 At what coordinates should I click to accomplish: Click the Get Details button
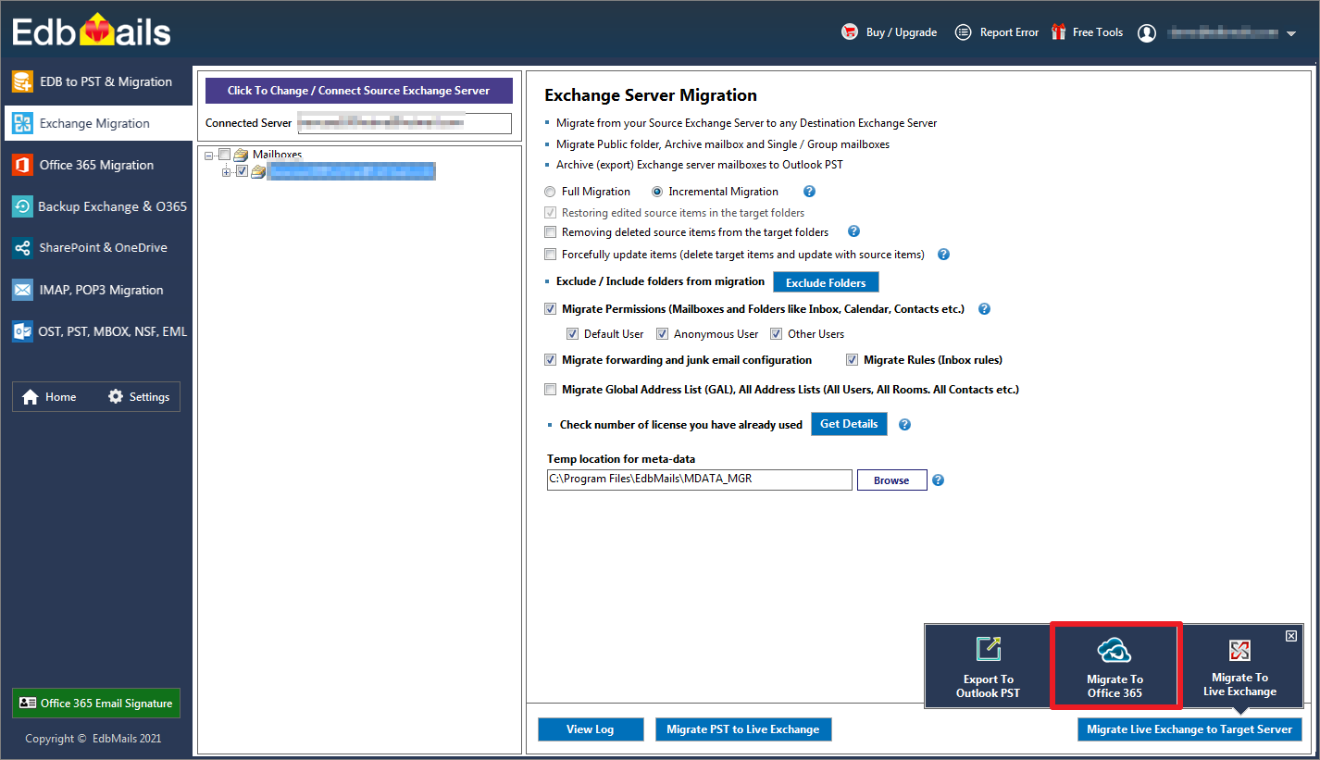(x=849, y=424)
